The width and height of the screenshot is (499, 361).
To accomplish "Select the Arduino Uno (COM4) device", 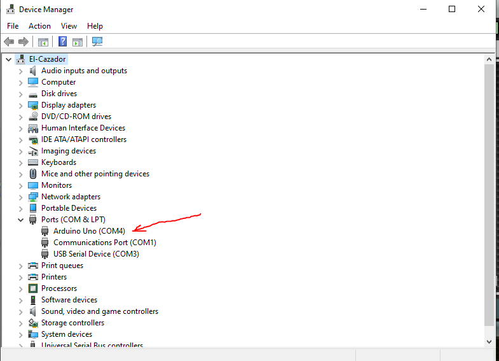I will [89, 231].
